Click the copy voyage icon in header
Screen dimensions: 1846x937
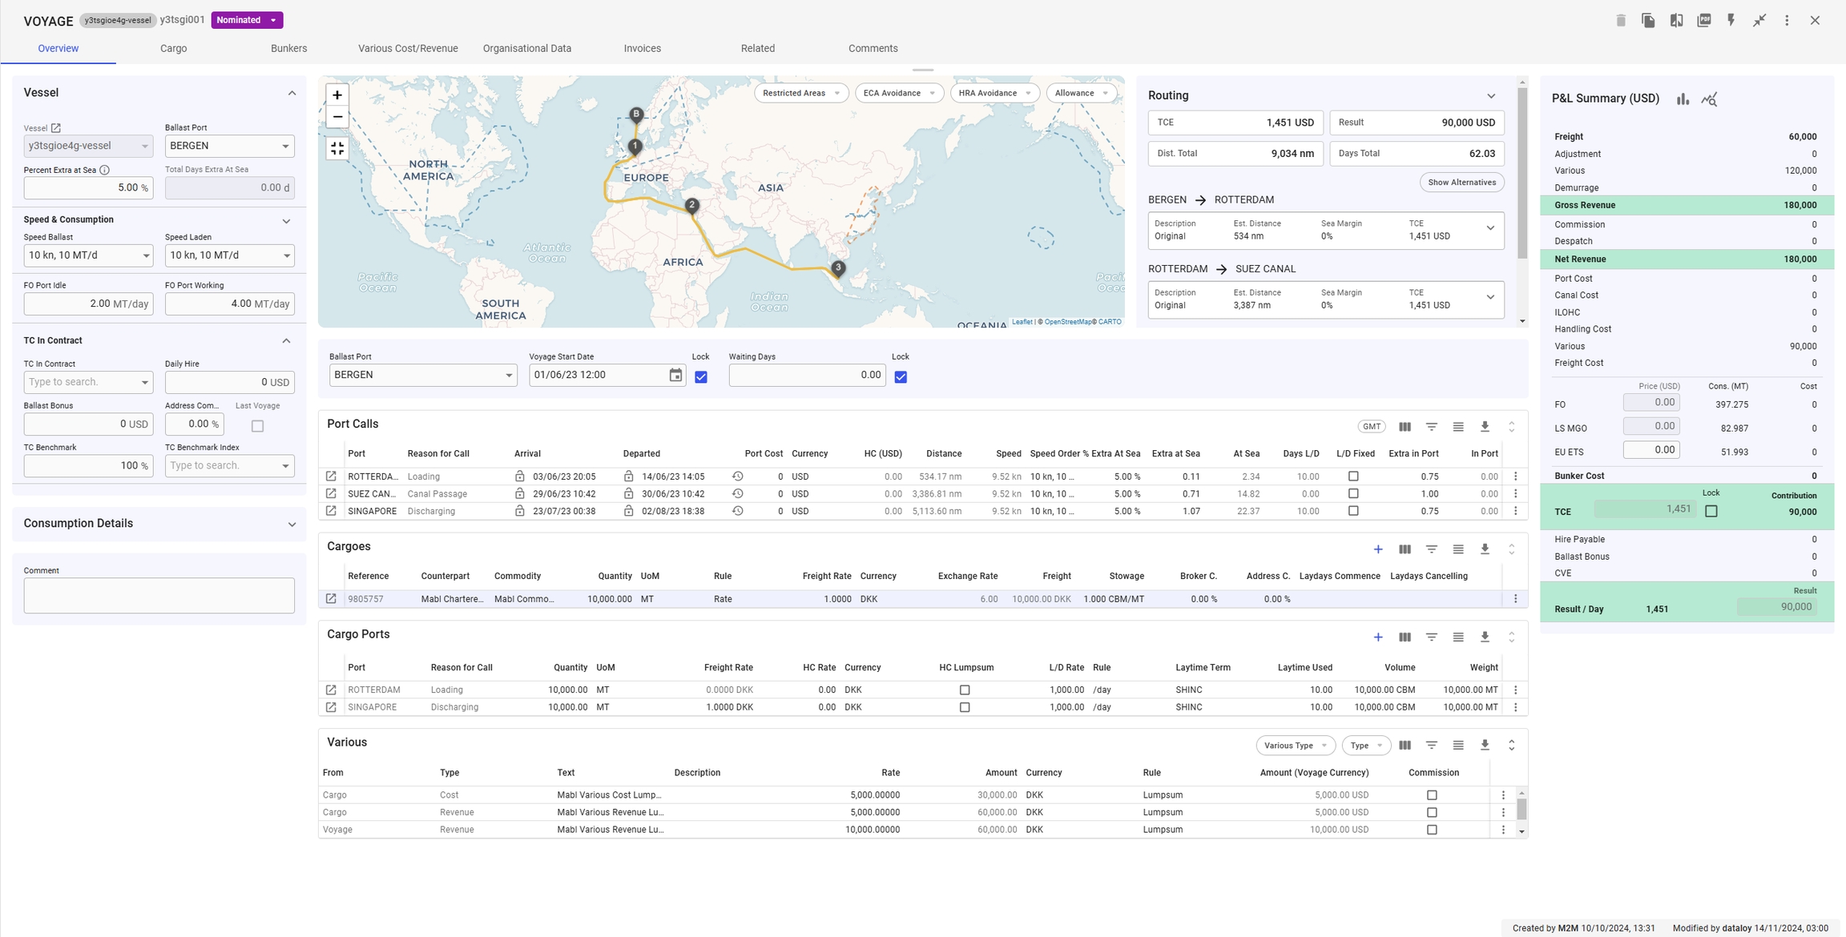1648,21
